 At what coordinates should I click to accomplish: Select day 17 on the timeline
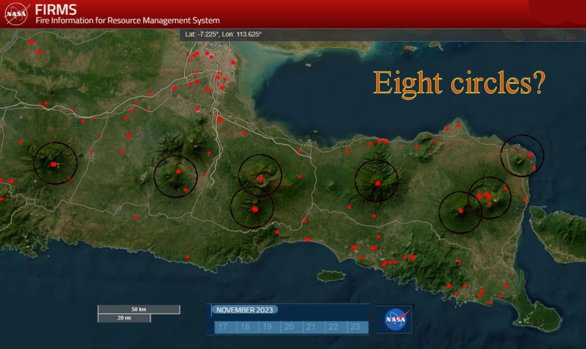click(x=223, y=327)
